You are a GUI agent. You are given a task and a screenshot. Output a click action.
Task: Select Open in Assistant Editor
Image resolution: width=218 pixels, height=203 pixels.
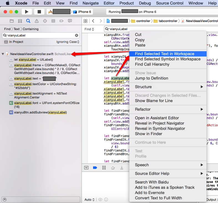[x=168, y=118]
